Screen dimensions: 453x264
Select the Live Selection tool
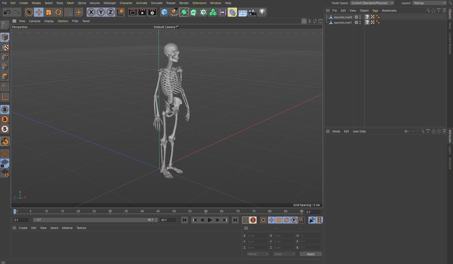(29, 12)
